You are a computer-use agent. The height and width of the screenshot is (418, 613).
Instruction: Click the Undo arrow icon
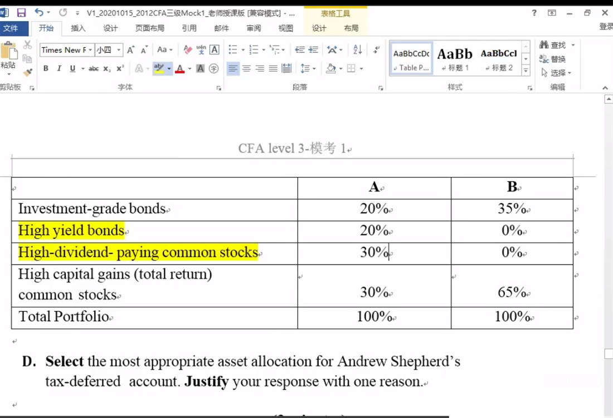point(38,12)
